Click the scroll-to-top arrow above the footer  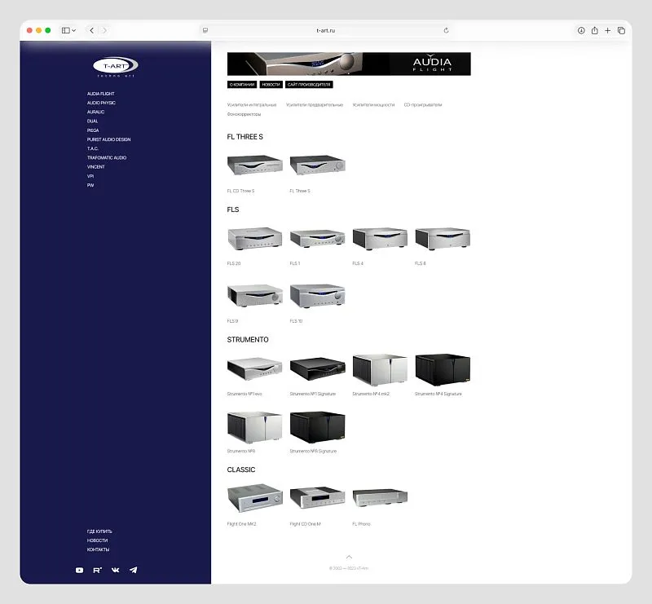point(349,557)
